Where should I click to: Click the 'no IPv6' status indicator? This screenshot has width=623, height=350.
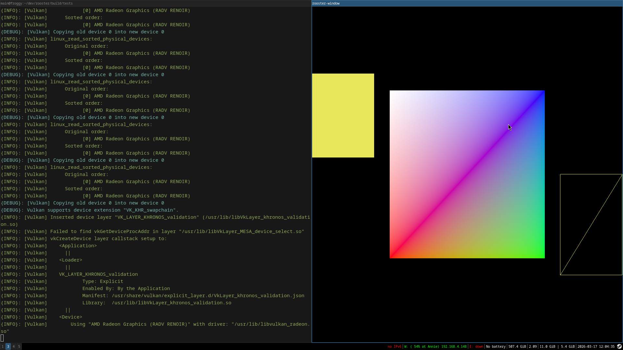click(x=394, y=346)
